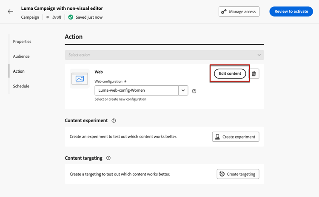Click the Content targeting help icon

click(108, 158)
